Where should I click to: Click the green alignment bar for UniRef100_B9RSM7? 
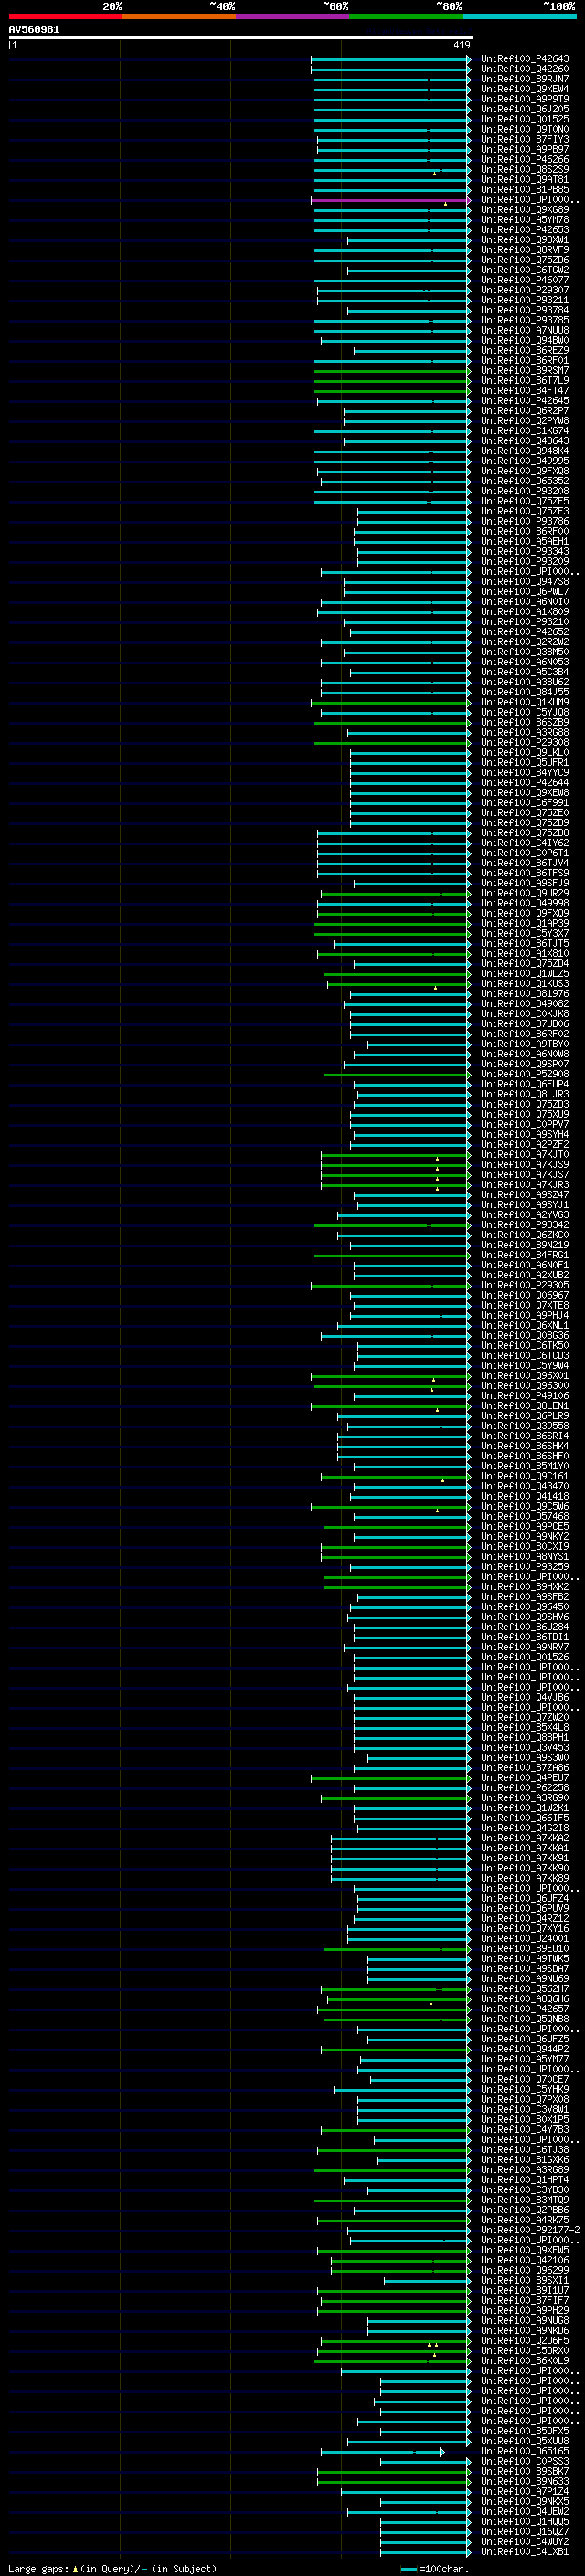392,371
